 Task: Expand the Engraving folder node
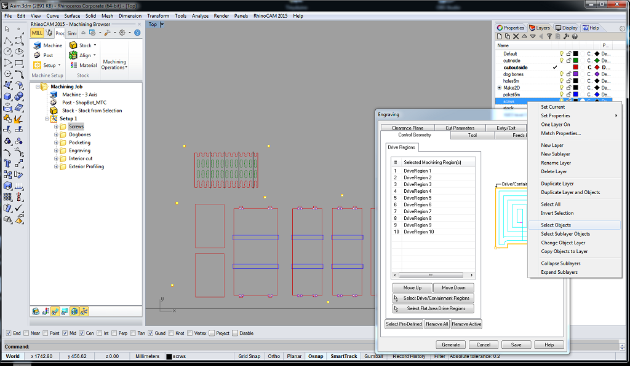pos(56,150)
